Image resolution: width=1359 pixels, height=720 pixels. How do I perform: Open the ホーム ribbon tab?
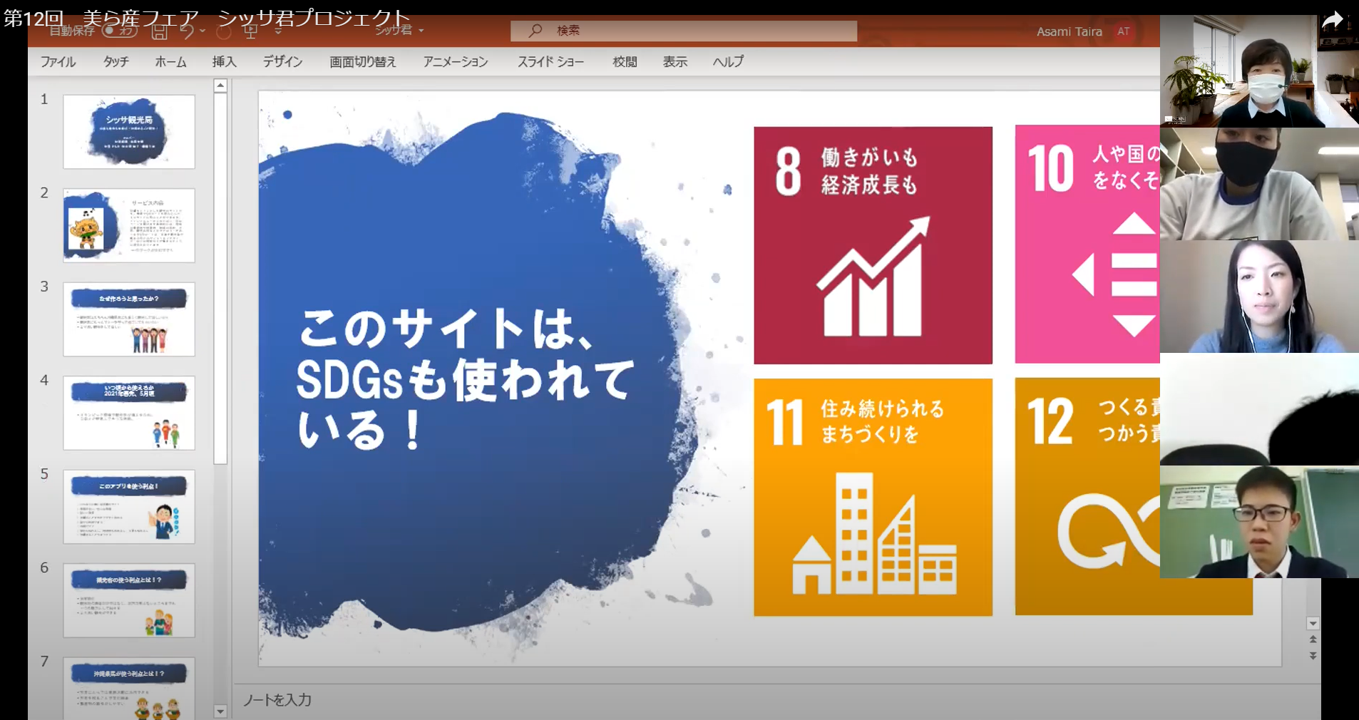click(170, 62)
